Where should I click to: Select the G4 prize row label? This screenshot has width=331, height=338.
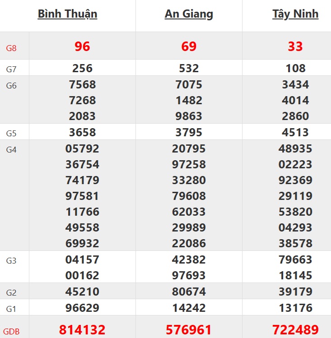pyautogui.click(x=11, y=150)
